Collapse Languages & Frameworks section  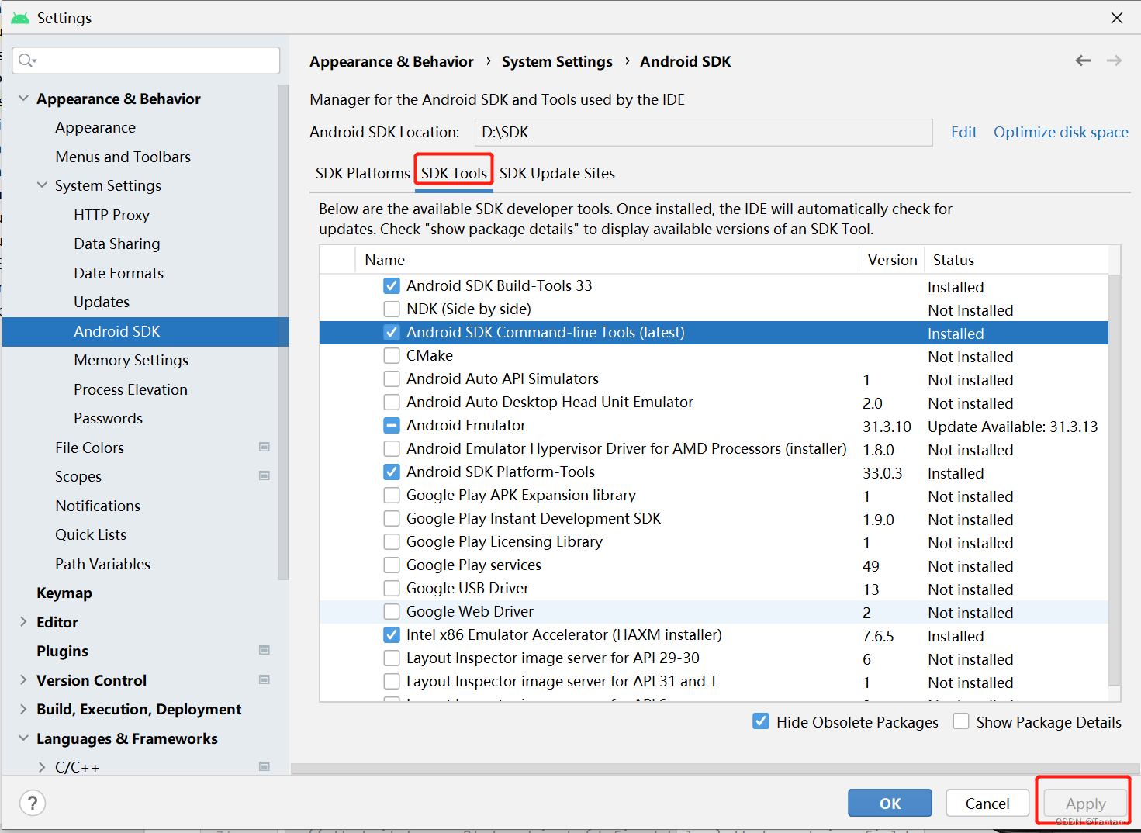(x=23, y=738)
